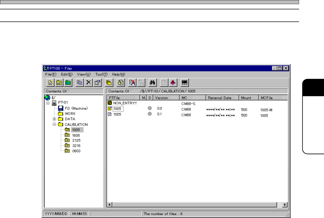Viewport: 324px width, 218px height.
Task: Open the Tool menu
Action: [101, 74]
